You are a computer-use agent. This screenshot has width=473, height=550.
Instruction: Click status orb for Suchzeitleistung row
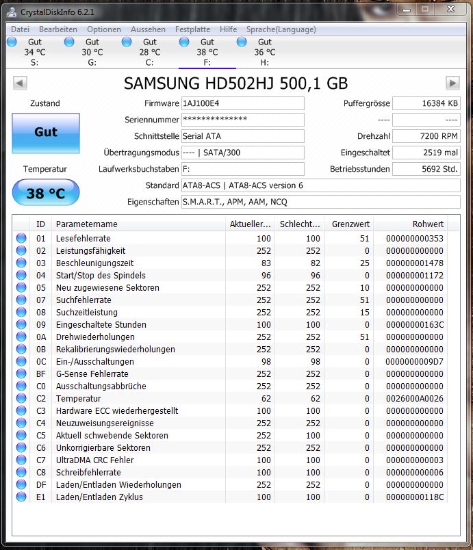point(21,312)
